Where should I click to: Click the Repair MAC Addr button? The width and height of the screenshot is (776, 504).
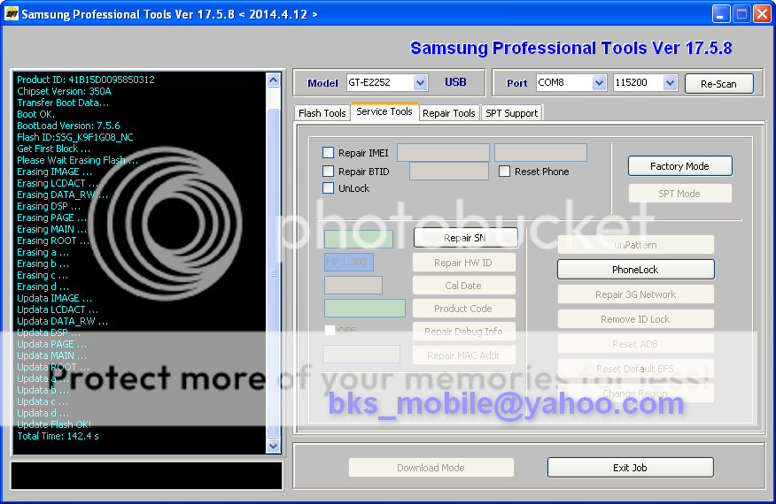(x=463, y=355)
